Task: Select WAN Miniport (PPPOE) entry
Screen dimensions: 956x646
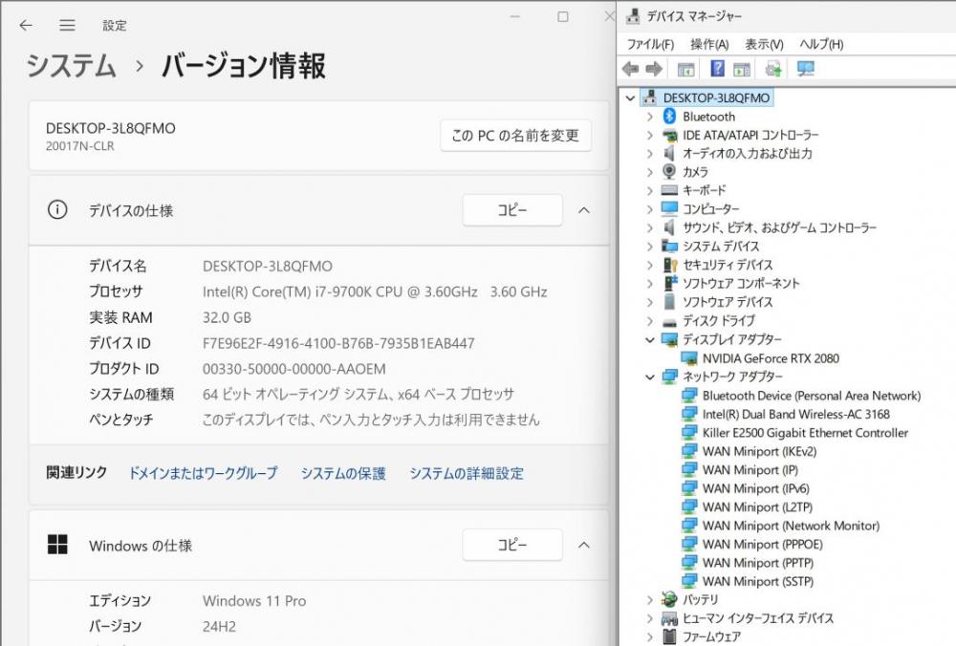Action: tap(762, 544)
